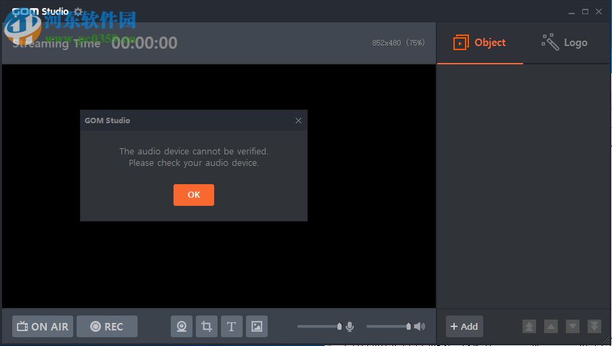
Task: Adjust the microphone volume slider
Action: click(319, 326)
